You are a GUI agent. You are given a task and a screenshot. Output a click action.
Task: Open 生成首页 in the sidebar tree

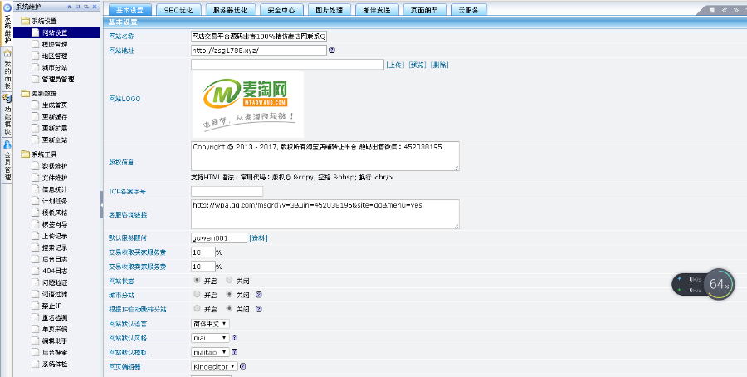point(55,105)
